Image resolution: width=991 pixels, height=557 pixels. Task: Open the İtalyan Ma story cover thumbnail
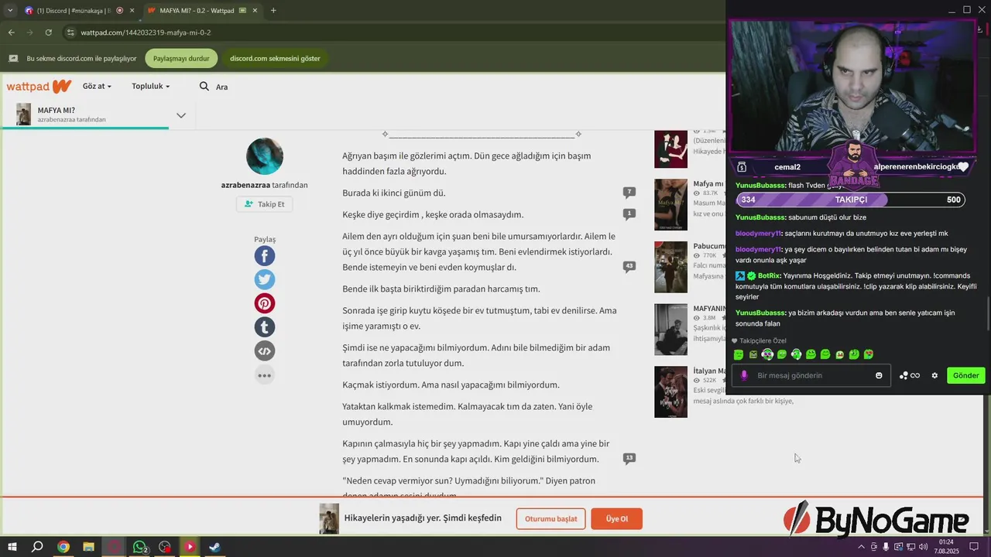click(x=670, y=392)
